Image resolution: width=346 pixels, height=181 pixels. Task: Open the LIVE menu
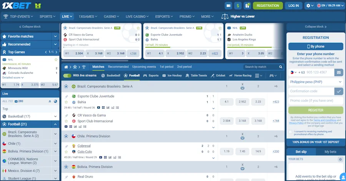[67, 16]
